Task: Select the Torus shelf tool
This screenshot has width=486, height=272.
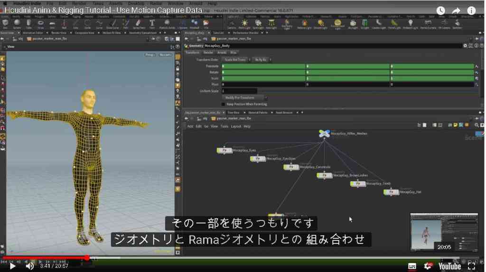Action: [x=41, y=23]
